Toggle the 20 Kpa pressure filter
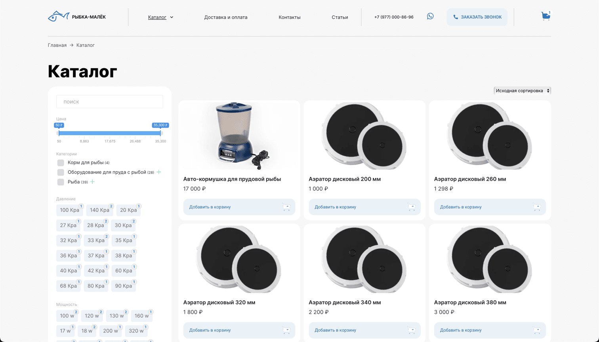 (x=128, y=210)
